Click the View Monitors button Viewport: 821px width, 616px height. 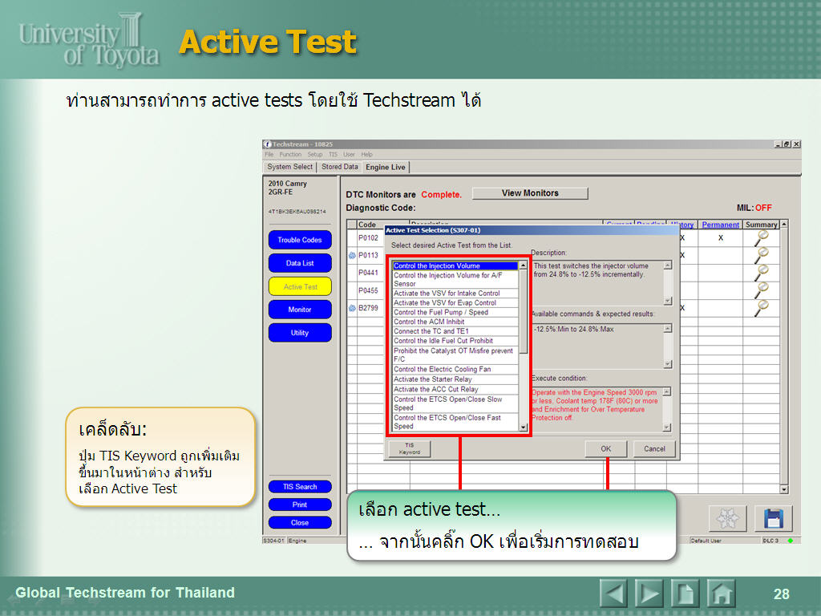[x=530, y=193]
